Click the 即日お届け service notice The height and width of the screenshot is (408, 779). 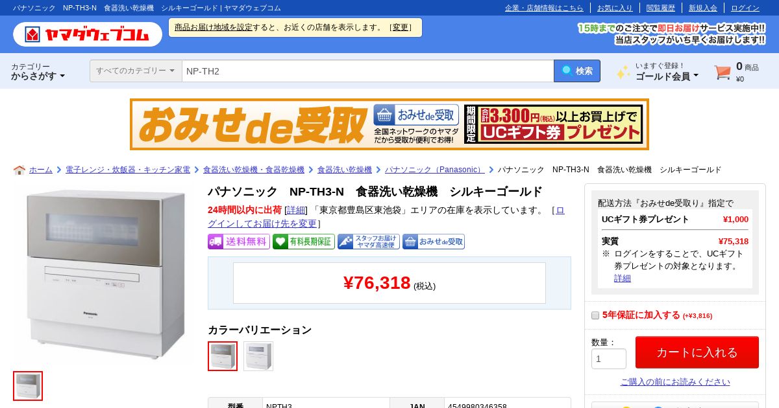(671, 34)
